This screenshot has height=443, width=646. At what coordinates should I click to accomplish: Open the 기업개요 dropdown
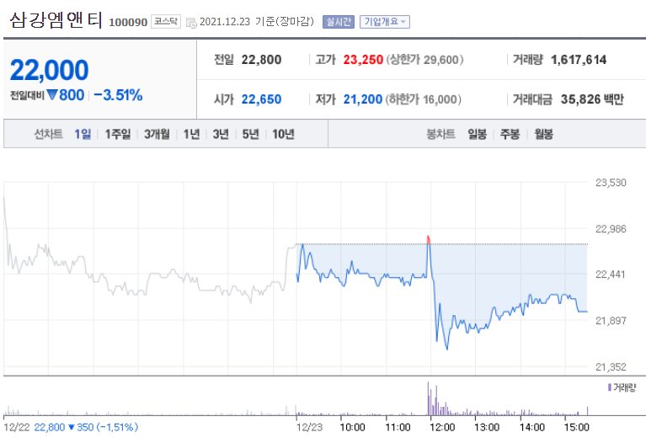pos(384,22)
